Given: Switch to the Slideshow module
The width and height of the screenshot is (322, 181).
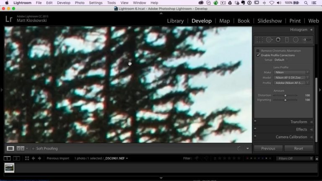Looking at the screenshot, I should coord(270,21).
